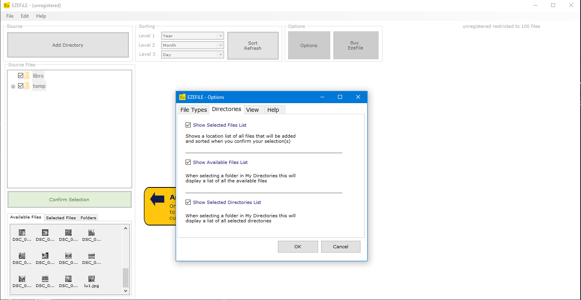The width and height of the screenshot is (581, 300).
Task: Open the Edit menu
Action: [25, 16]
